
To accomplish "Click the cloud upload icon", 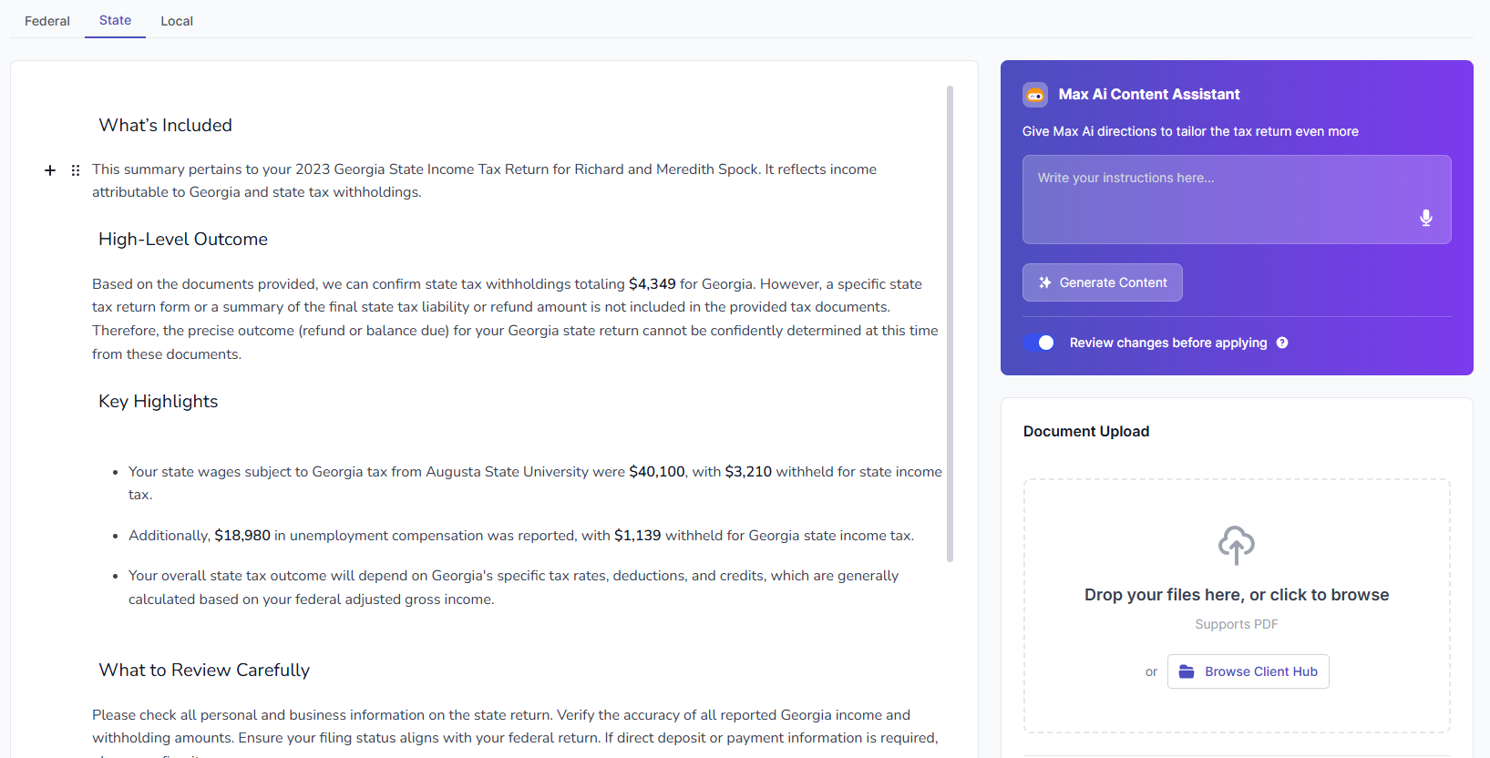I will 1237,545.
